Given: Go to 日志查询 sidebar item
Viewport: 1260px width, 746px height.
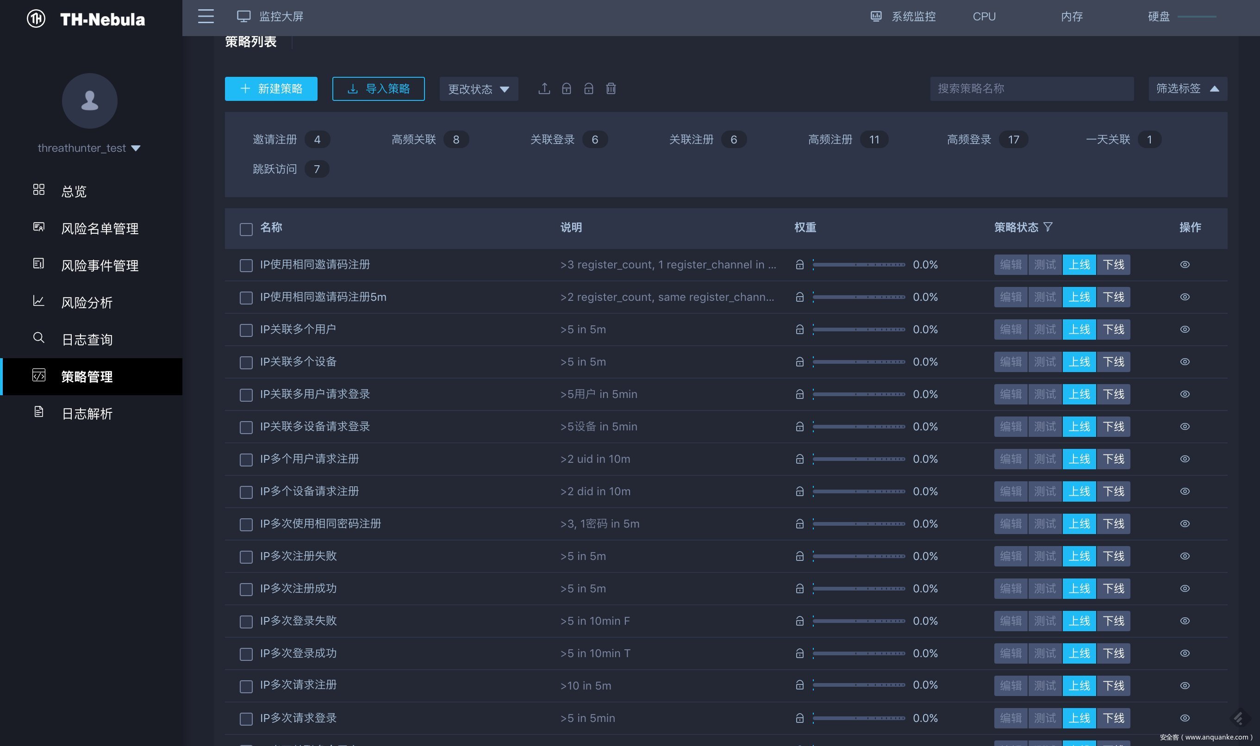Looking at the screenshot, I should [87, 340].
